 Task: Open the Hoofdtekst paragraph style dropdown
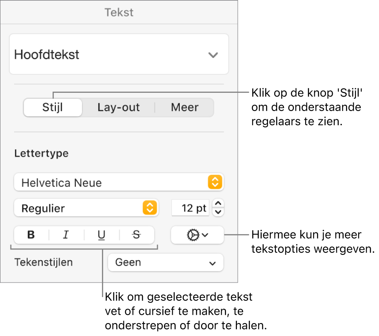pos(119,54)
